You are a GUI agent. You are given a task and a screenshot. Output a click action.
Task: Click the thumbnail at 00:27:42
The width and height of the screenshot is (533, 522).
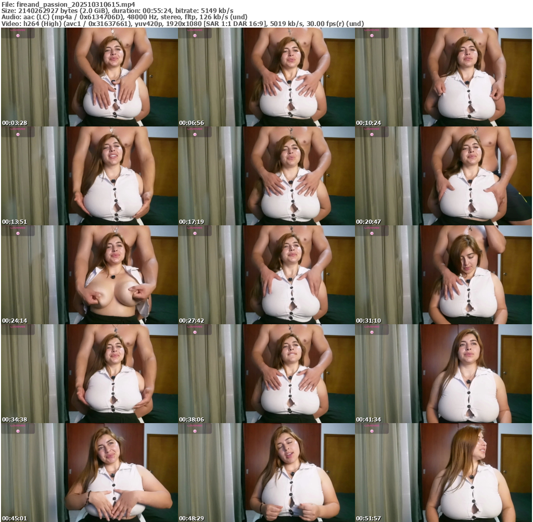tap(266, 275)
